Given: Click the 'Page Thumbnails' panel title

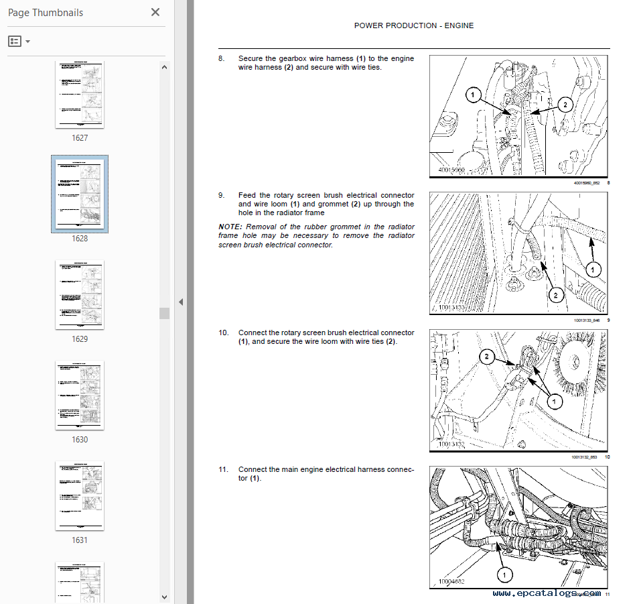Looking at the screenshot, I should tap(46, 13).
